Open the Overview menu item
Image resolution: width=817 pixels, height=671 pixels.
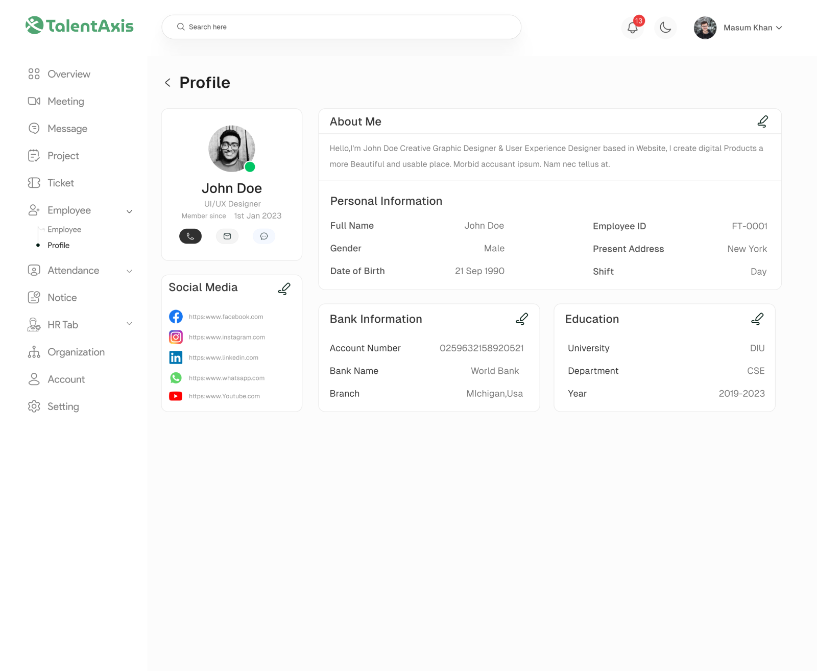tap(69, 74)
